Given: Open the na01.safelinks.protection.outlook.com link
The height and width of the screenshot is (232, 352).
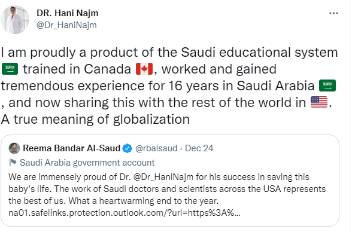Looking at the screenshot, I should pyautogui.click(x=125, y=213).
